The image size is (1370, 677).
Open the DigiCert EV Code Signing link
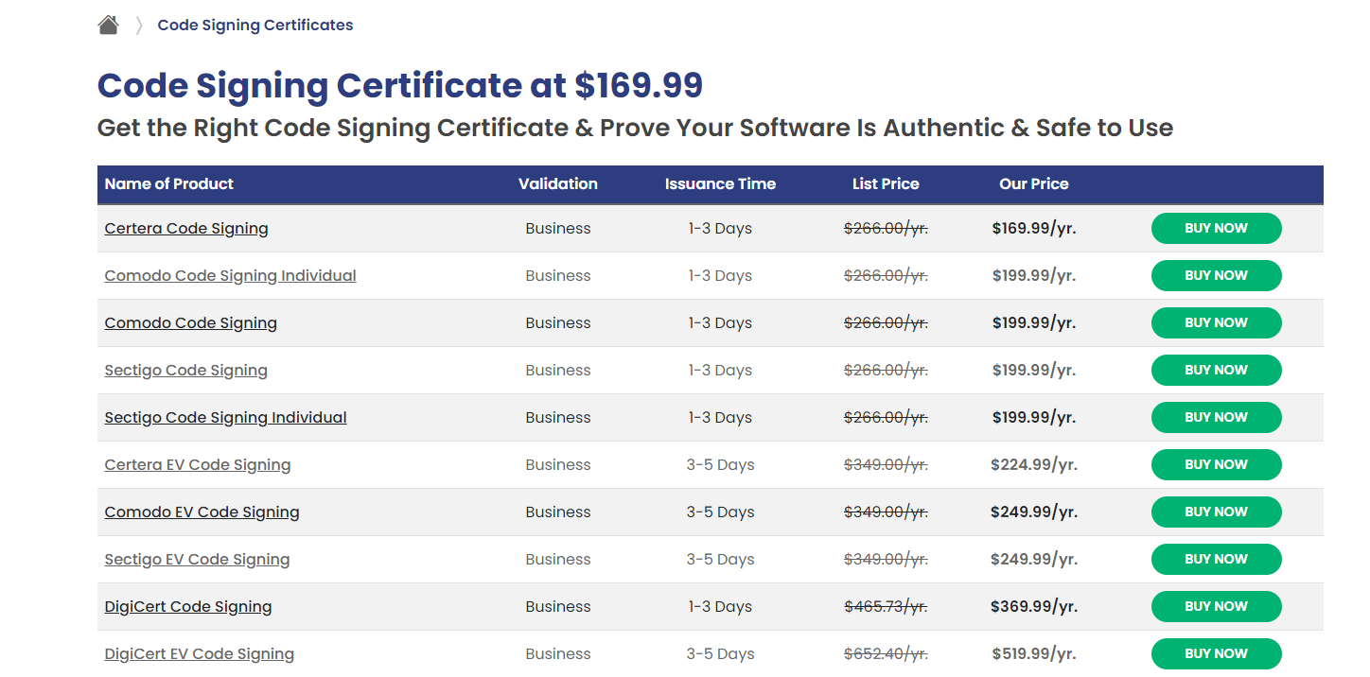pos(199,653)
